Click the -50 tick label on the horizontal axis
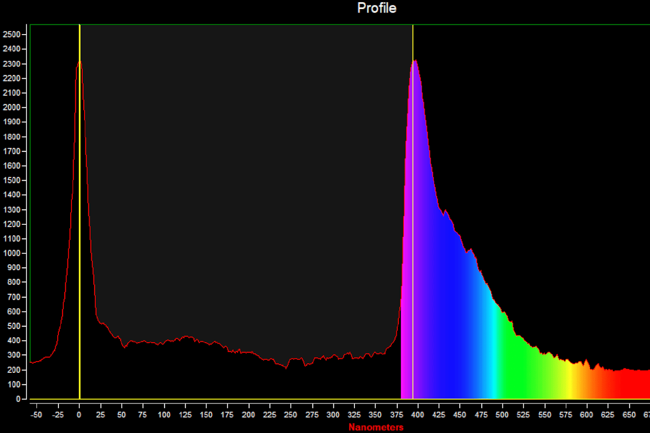Screen dimensions: 650x433 36,415
